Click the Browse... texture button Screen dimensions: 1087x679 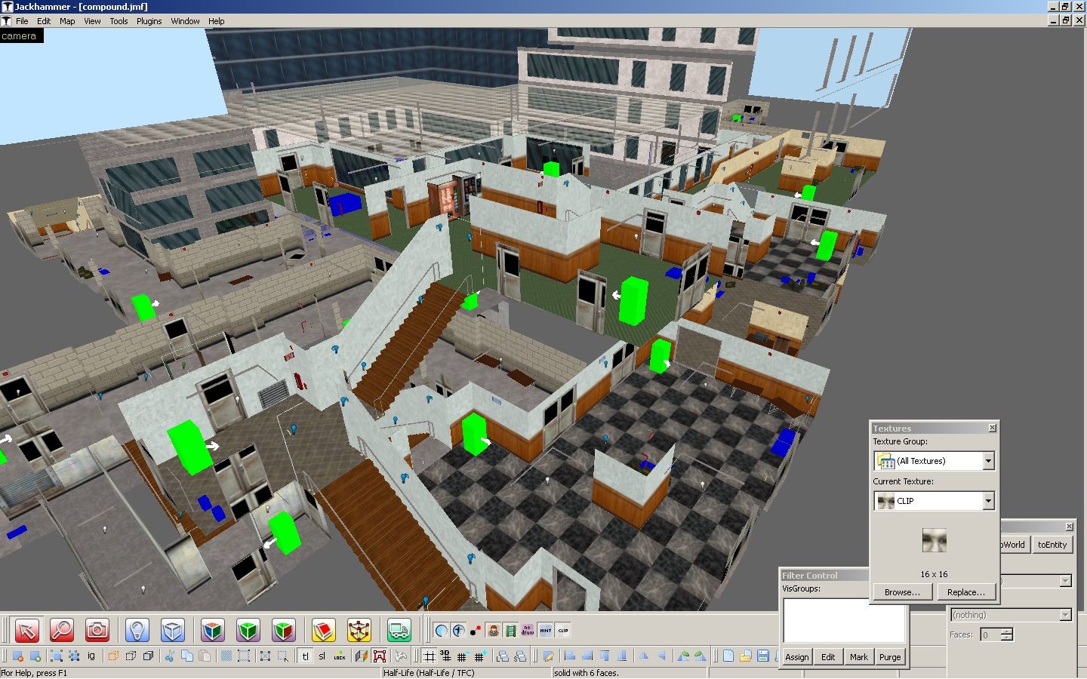(x=902, y=592)
